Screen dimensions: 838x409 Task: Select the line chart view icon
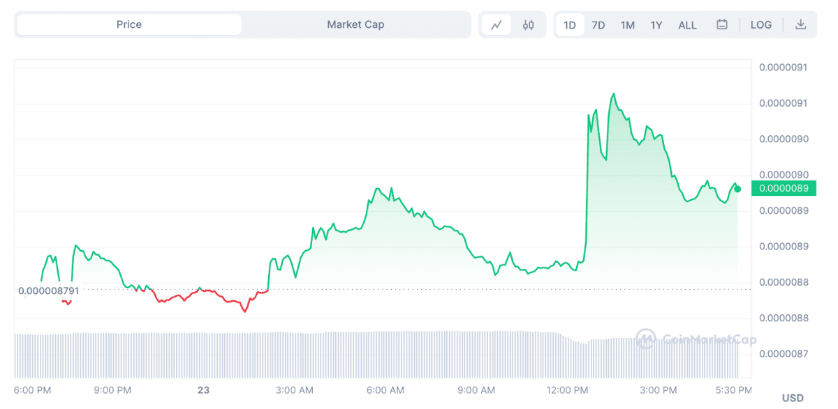pyautogui.click(x=497, y=24)
